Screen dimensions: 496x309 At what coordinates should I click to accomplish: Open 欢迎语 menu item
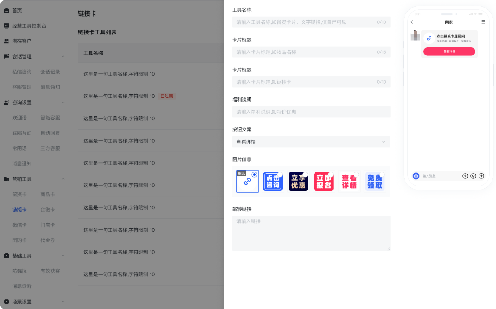point(19,118)
